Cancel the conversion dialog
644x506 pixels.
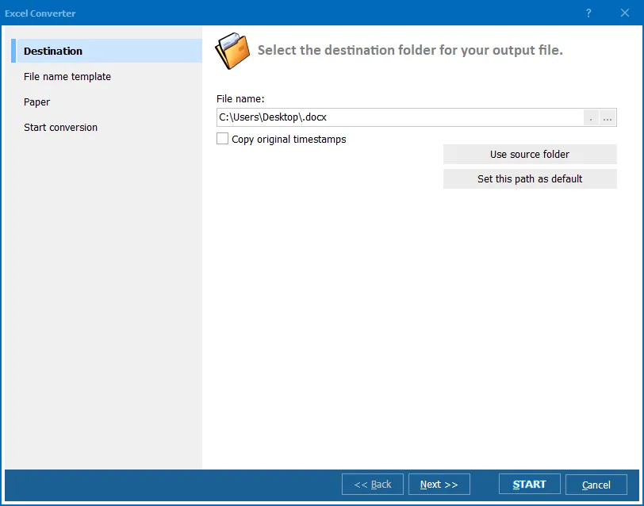click(x=596, y=484)
